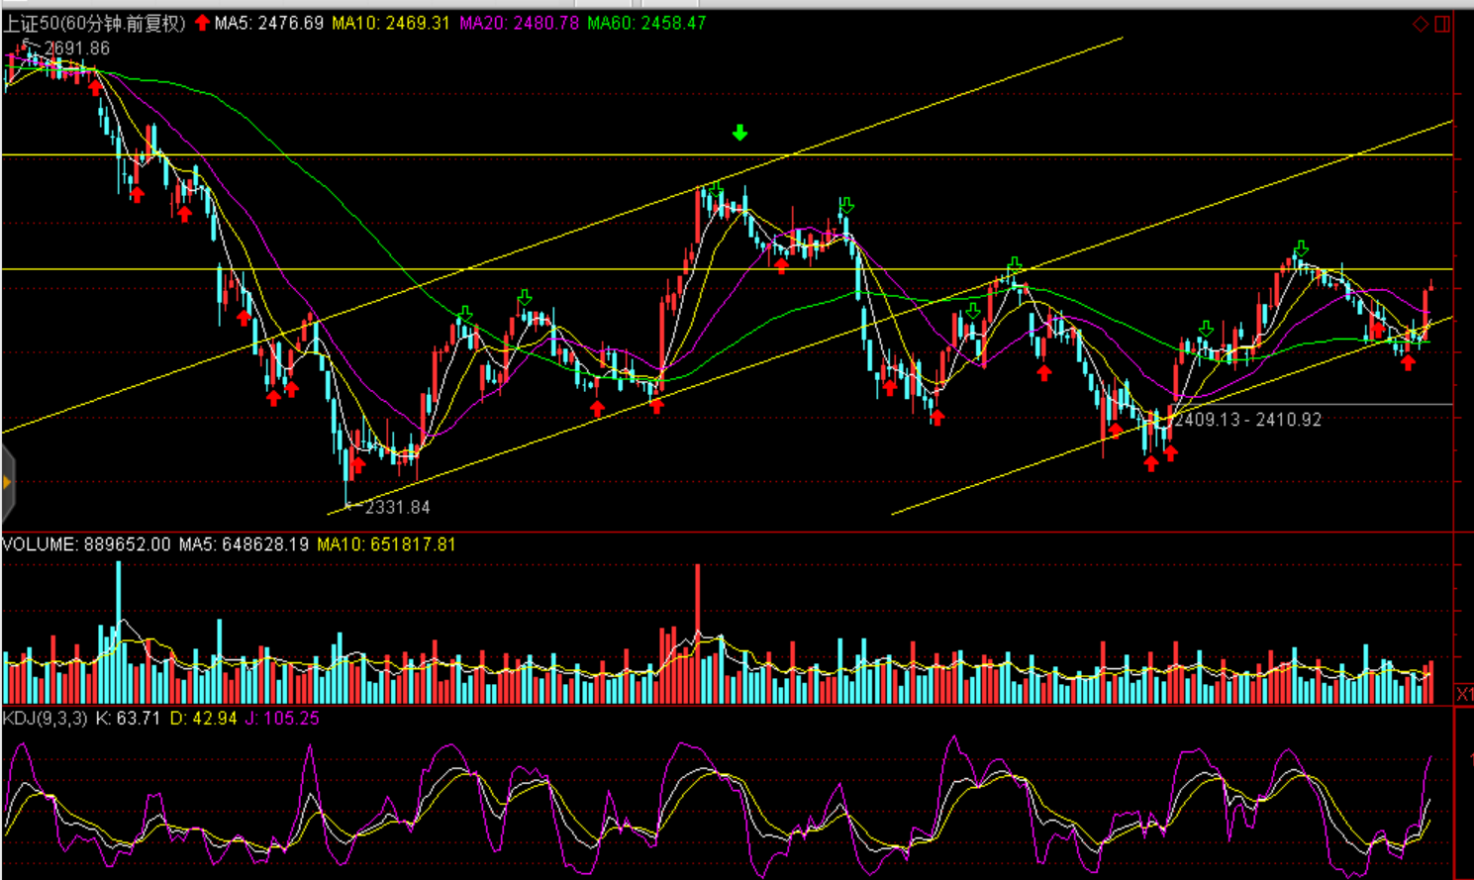The image size is (1474, 880).
Task: Click the solid green down-arrow signal marker
Action: click(x=739, y=133)
